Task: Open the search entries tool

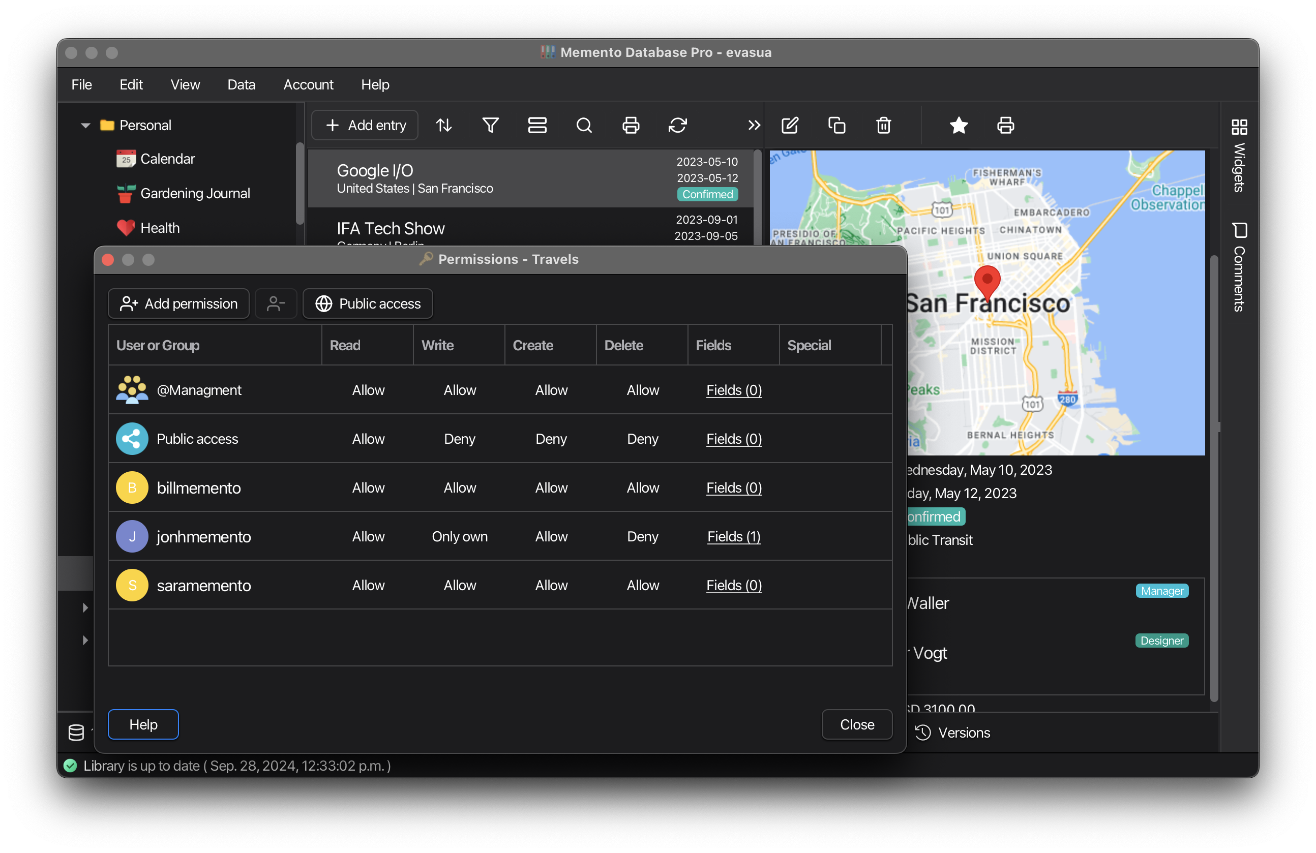Action: pyautogui.click(x=584, y=125)
